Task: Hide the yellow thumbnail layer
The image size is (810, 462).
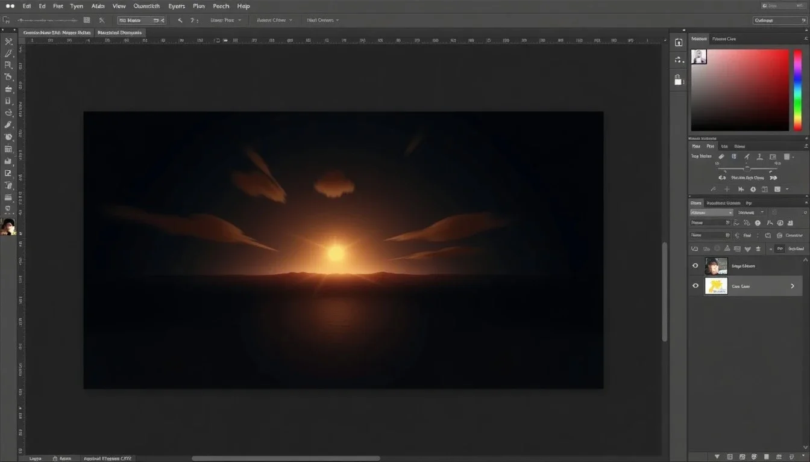Action: pyautogui.click(x=695, y=286)
